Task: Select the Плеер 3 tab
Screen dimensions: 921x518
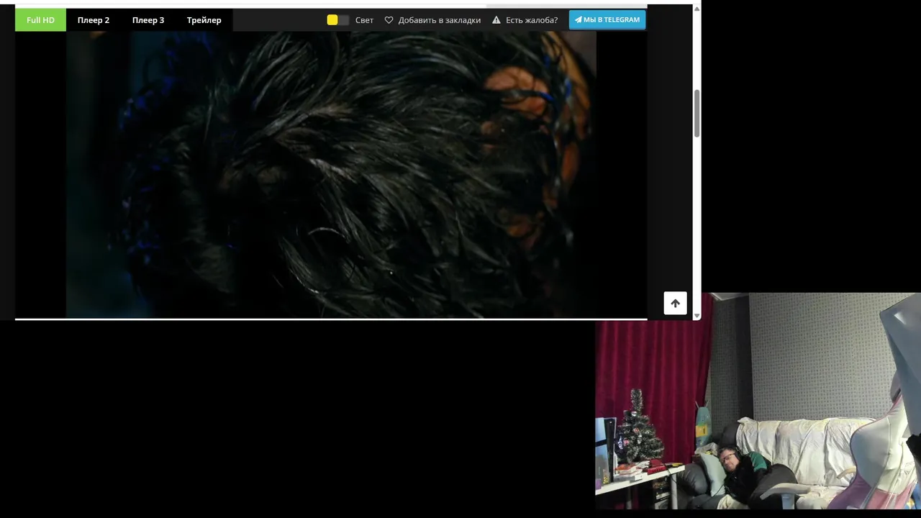Action: (148, 20)
